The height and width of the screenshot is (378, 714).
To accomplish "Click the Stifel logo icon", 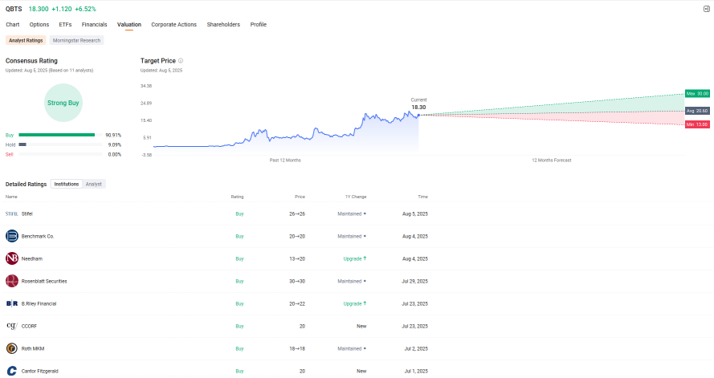I will click(x=12, y=213).
